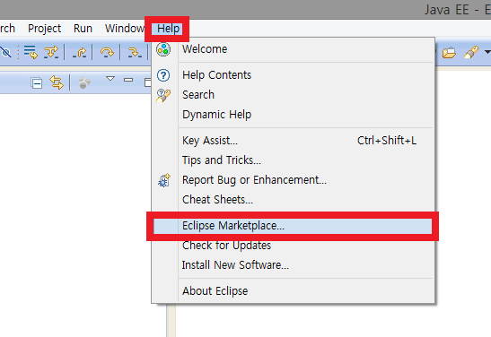Toggle the Link with Editor double-arrow icon
Image resolution: width=491 pixels, height=337 pixels.
point(57,82)
